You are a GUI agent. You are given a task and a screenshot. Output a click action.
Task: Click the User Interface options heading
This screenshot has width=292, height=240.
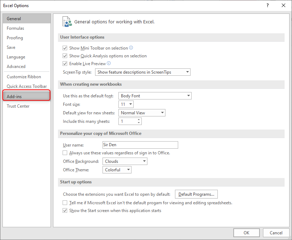click(82, 37)
